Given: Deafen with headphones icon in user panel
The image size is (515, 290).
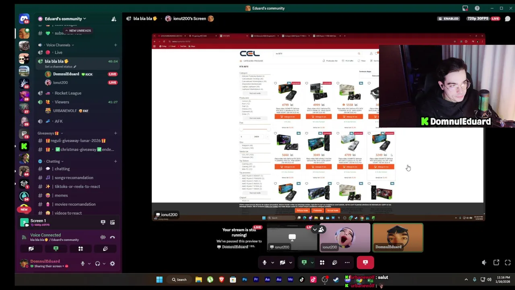Looking at the screenshot, I should (x=97, y=264).
